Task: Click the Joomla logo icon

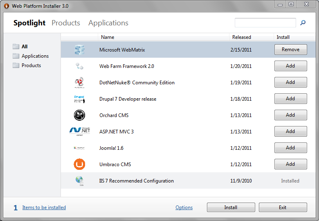Action: [79, 148]
